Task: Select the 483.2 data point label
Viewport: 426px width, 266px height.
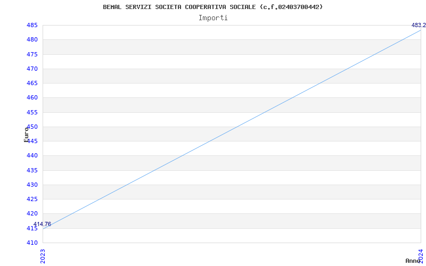Action: (x=419, y=25)
